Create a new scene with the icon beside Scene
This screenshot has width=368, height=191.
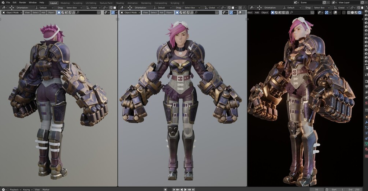(324, 3)
